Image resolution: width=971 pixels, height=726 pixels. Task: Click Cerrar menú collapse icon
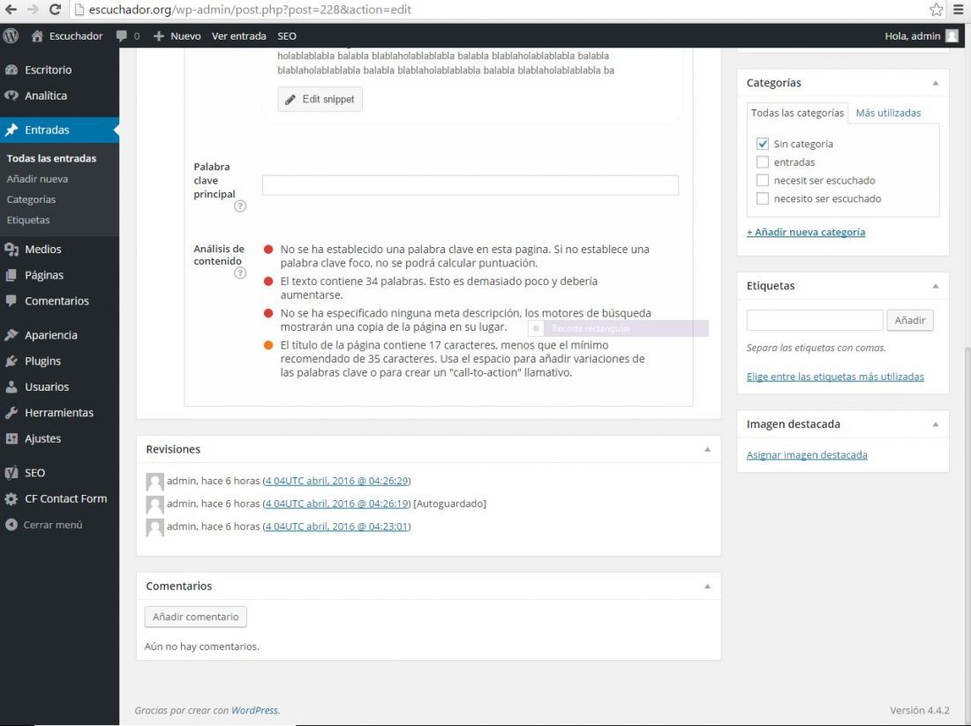[x=11, y=525]
